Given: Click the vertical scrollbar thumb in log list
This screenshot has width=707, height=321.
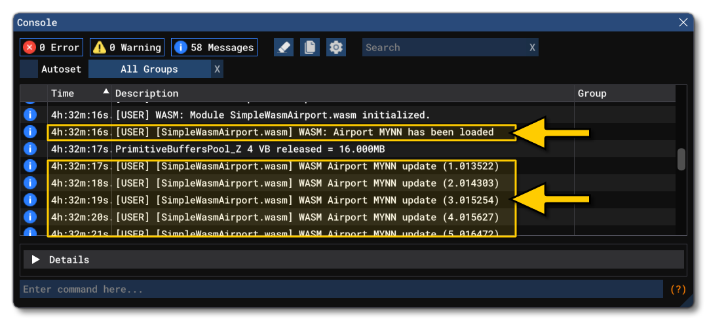Looking at the screenshot, I should pos(681,159).
